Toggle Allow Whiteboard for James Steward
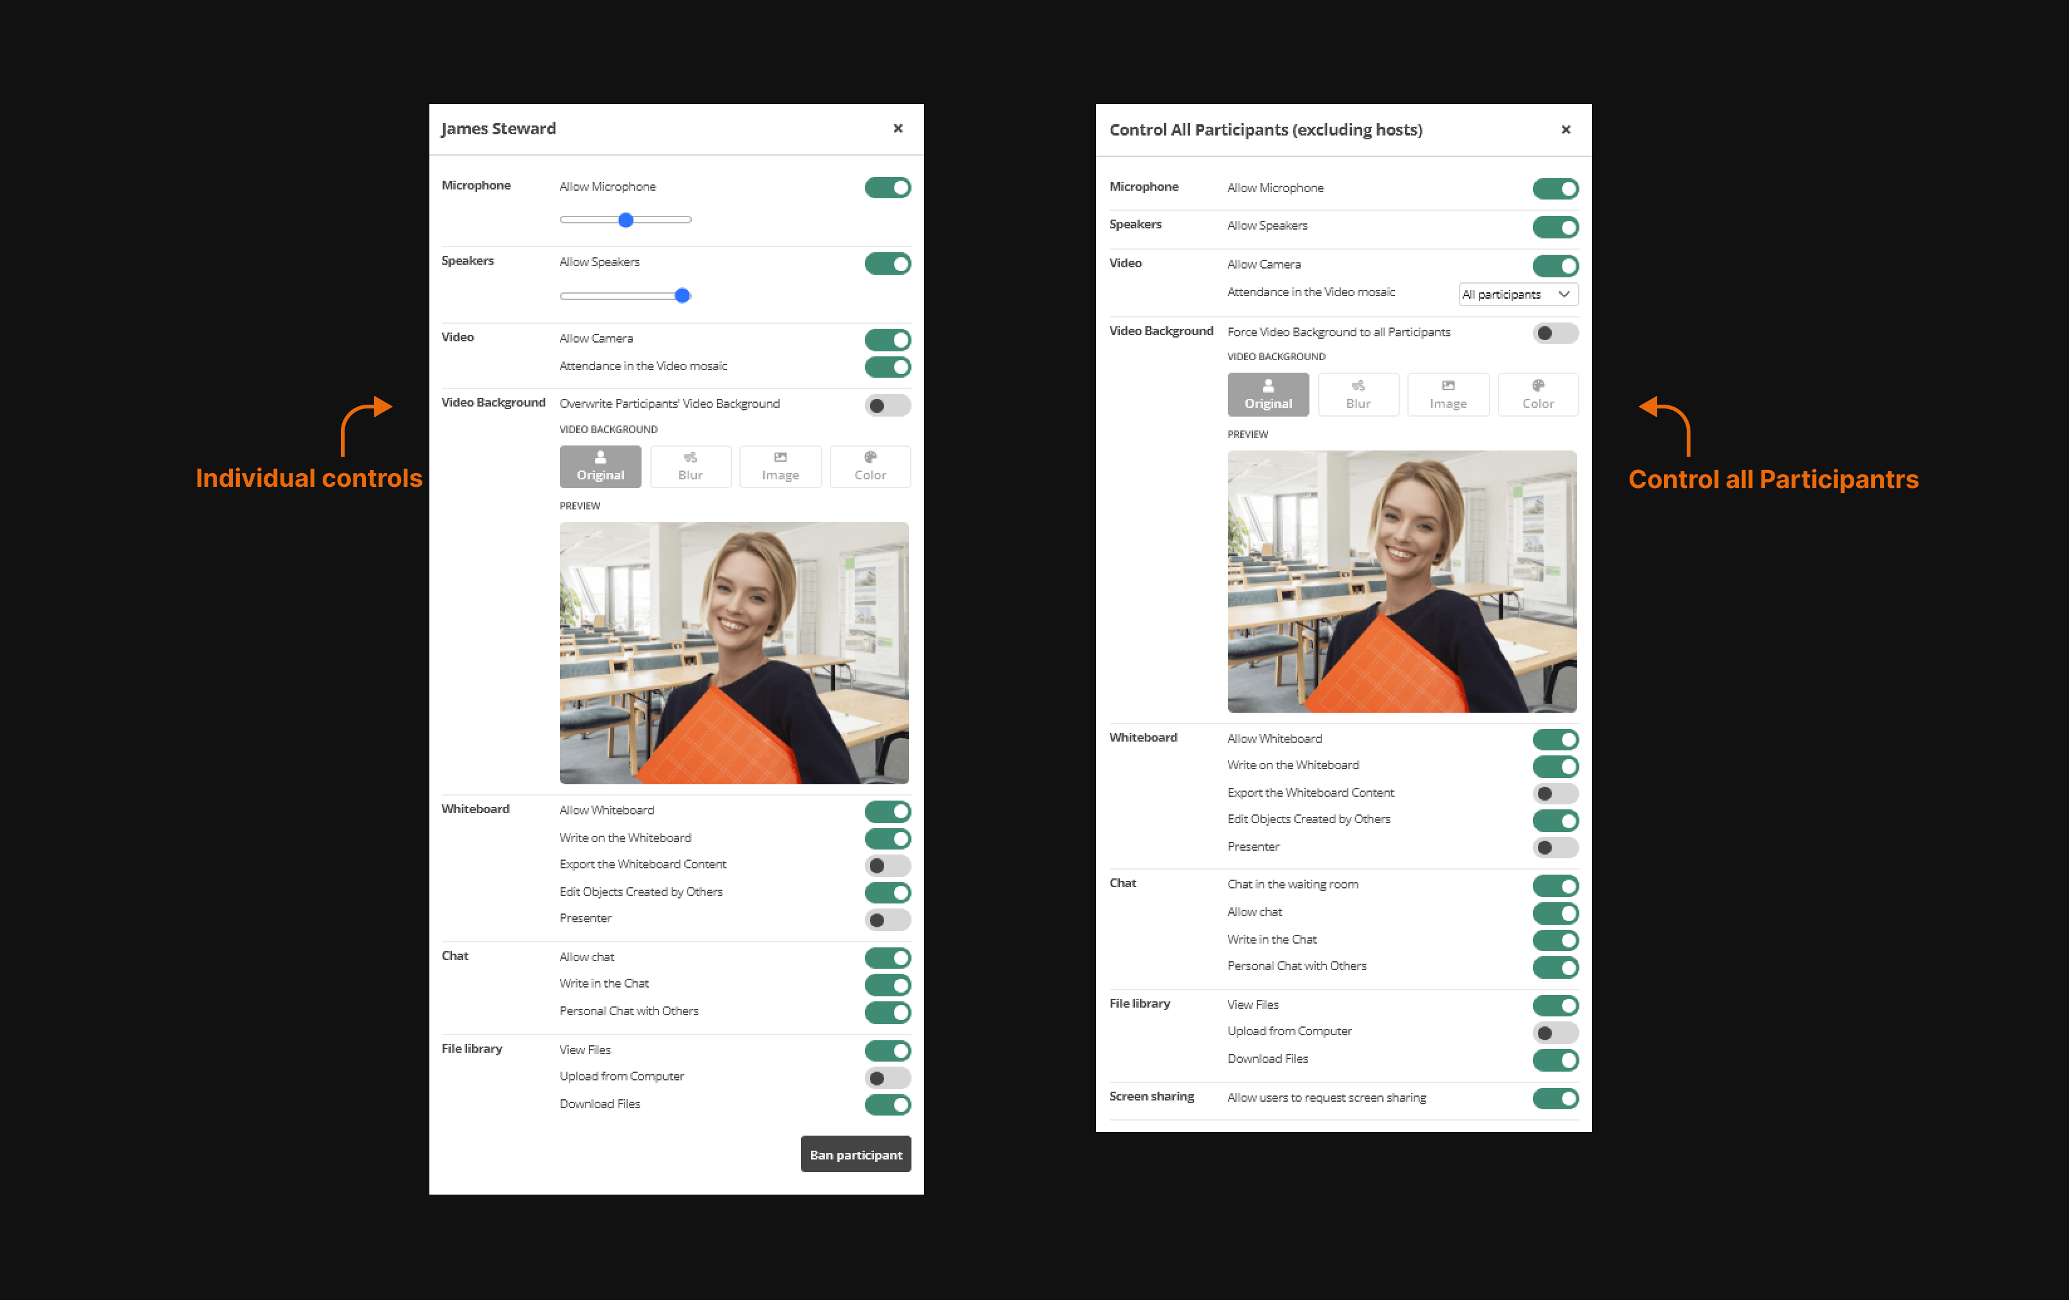This screenshot has width=2069, height=1300. point(888,811)
